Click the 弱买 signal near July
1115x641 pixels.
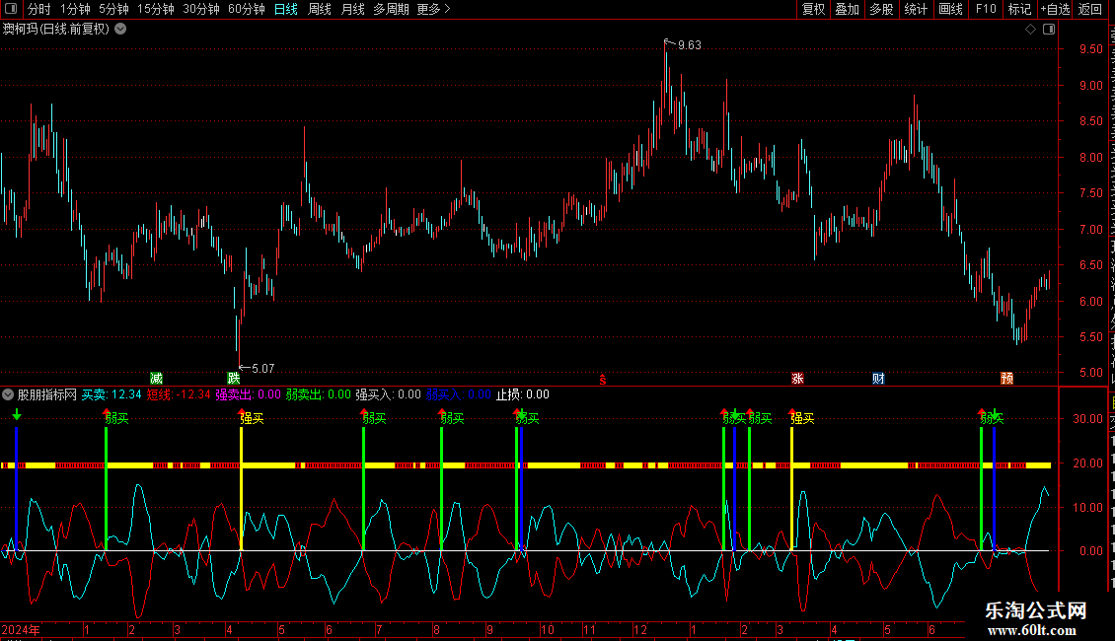374,418
